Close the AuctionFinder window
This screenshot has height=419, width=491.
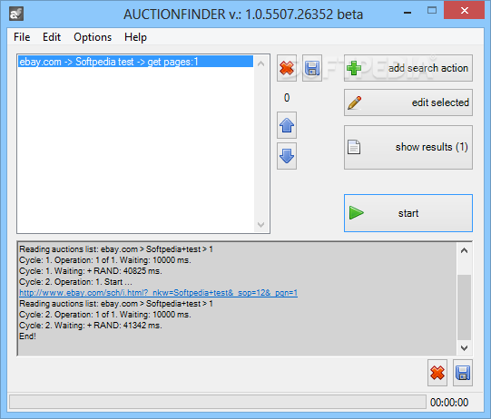465,11
